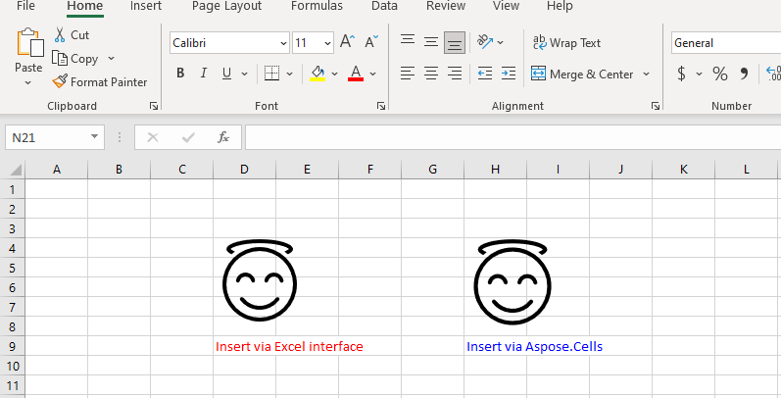The width and height of the screenshot is (781, 398).
Task: Click the Cut scissors icon
Action: (x=60, y=35)
